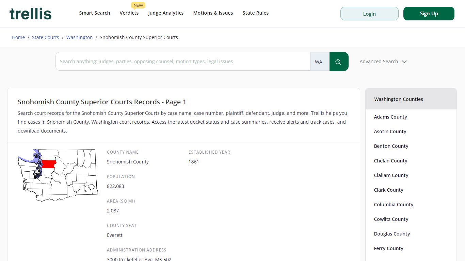Open State Courts breadcrumb link
The height and width of the screenshot is (261, 465).
(46, 37)
